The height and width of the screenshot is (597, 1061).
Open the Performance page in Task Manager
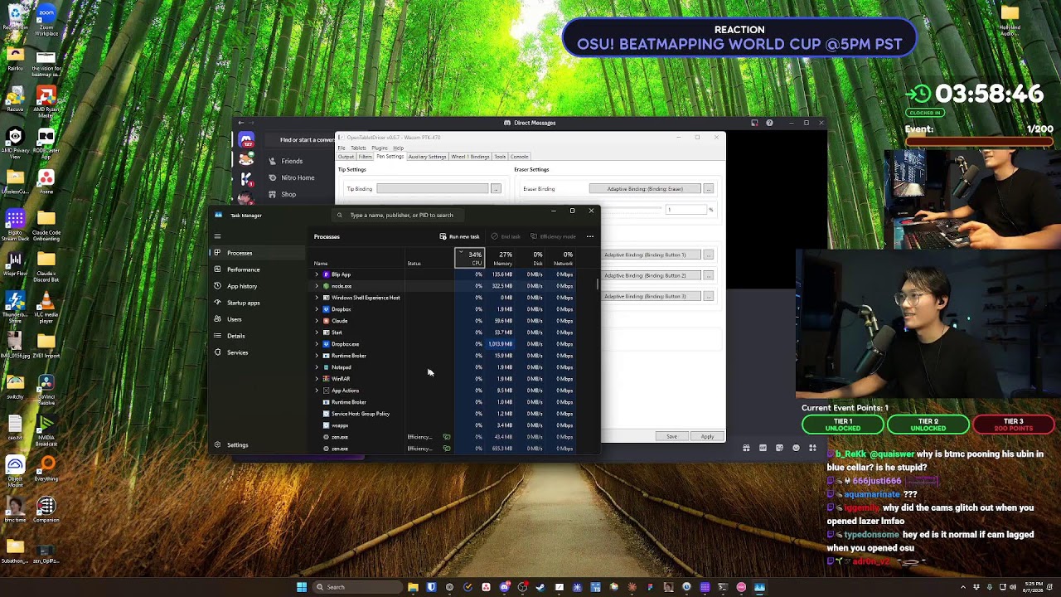pos(257,269)
